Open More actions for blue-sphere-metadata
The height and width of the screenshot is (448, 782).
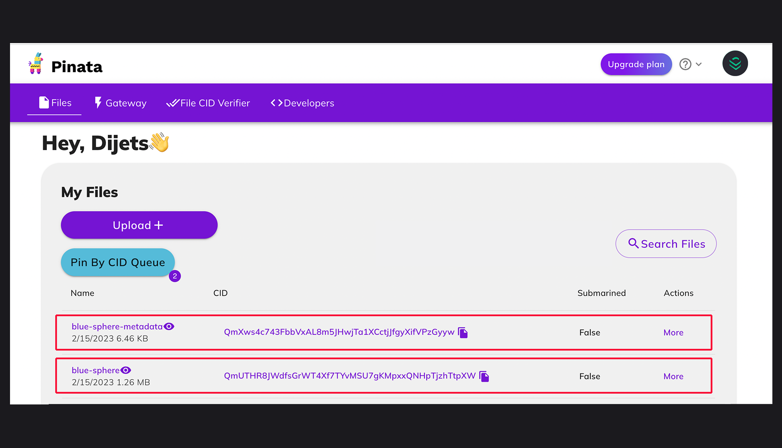[x=673, y=333]
